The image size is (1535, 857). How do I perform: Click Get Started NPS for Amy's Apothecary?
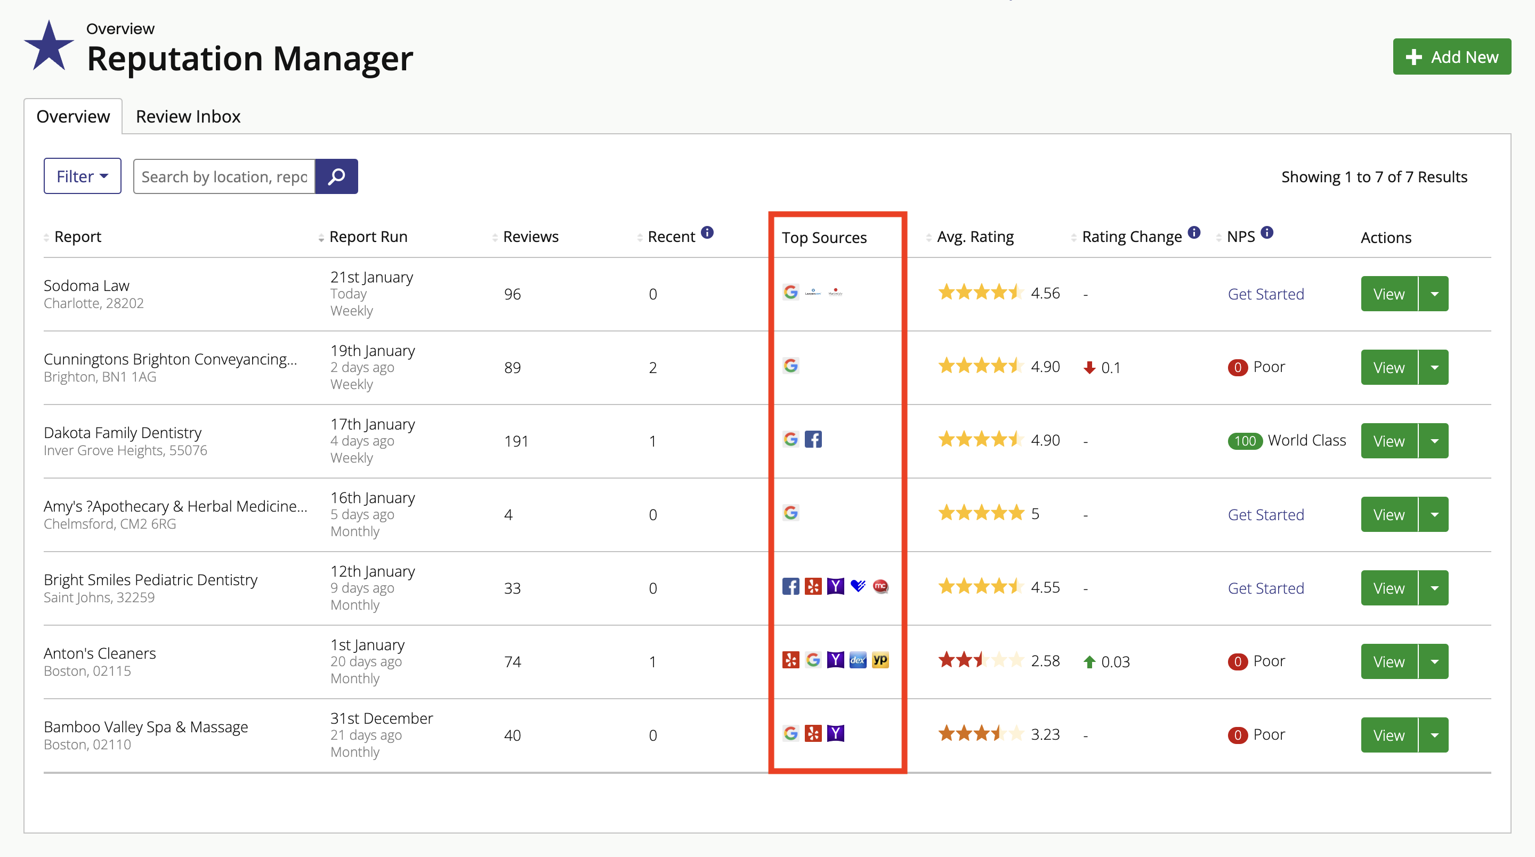tap(1266, 514)
